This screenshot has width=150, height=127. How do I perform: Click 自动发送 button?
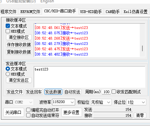click(73, 92)
